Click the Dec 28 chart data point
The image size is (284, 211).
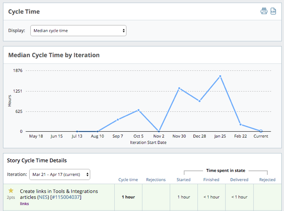[200, 101]
